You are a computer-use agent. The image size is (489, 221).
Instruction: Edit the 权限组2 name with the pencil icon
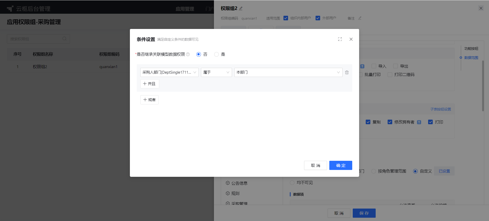click(x=241, y=8)
